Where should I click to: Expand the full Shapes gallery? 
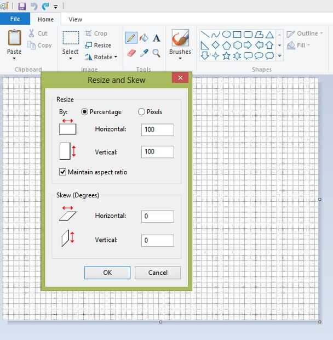point(279,56)
